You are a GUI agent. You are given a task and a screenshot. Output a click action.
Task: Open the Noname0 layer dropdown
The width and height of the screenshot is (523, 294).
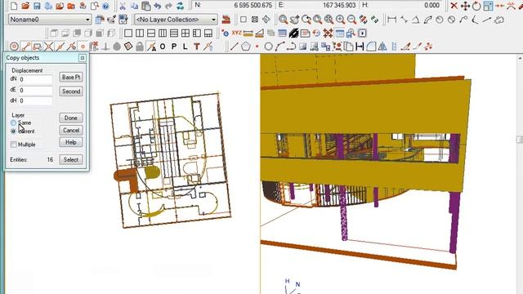coord(49,20)
